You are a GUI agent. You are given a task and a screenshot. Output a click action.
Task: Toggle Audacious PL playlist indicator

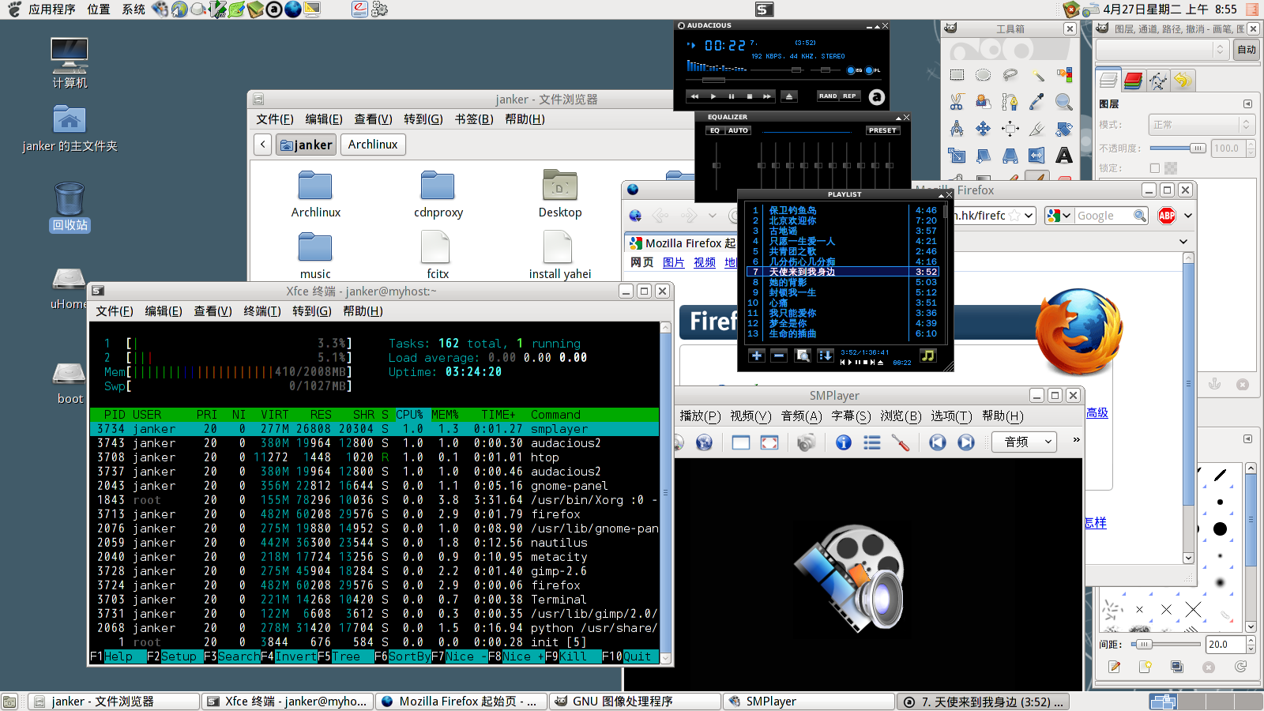[872, 70]
